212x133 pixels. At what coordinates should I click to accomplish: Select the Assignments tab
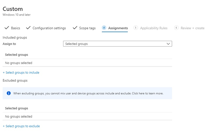pyautogui.click(x=118, y=28)
